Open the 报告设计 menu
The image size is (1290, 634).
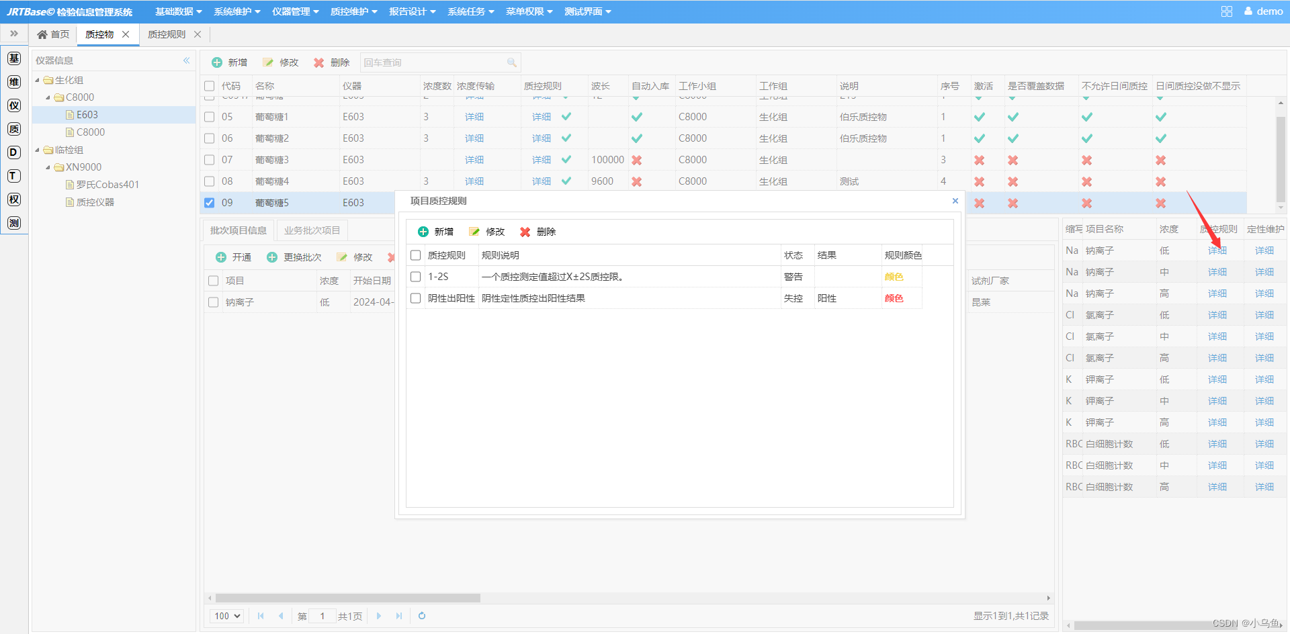[412, 11]
